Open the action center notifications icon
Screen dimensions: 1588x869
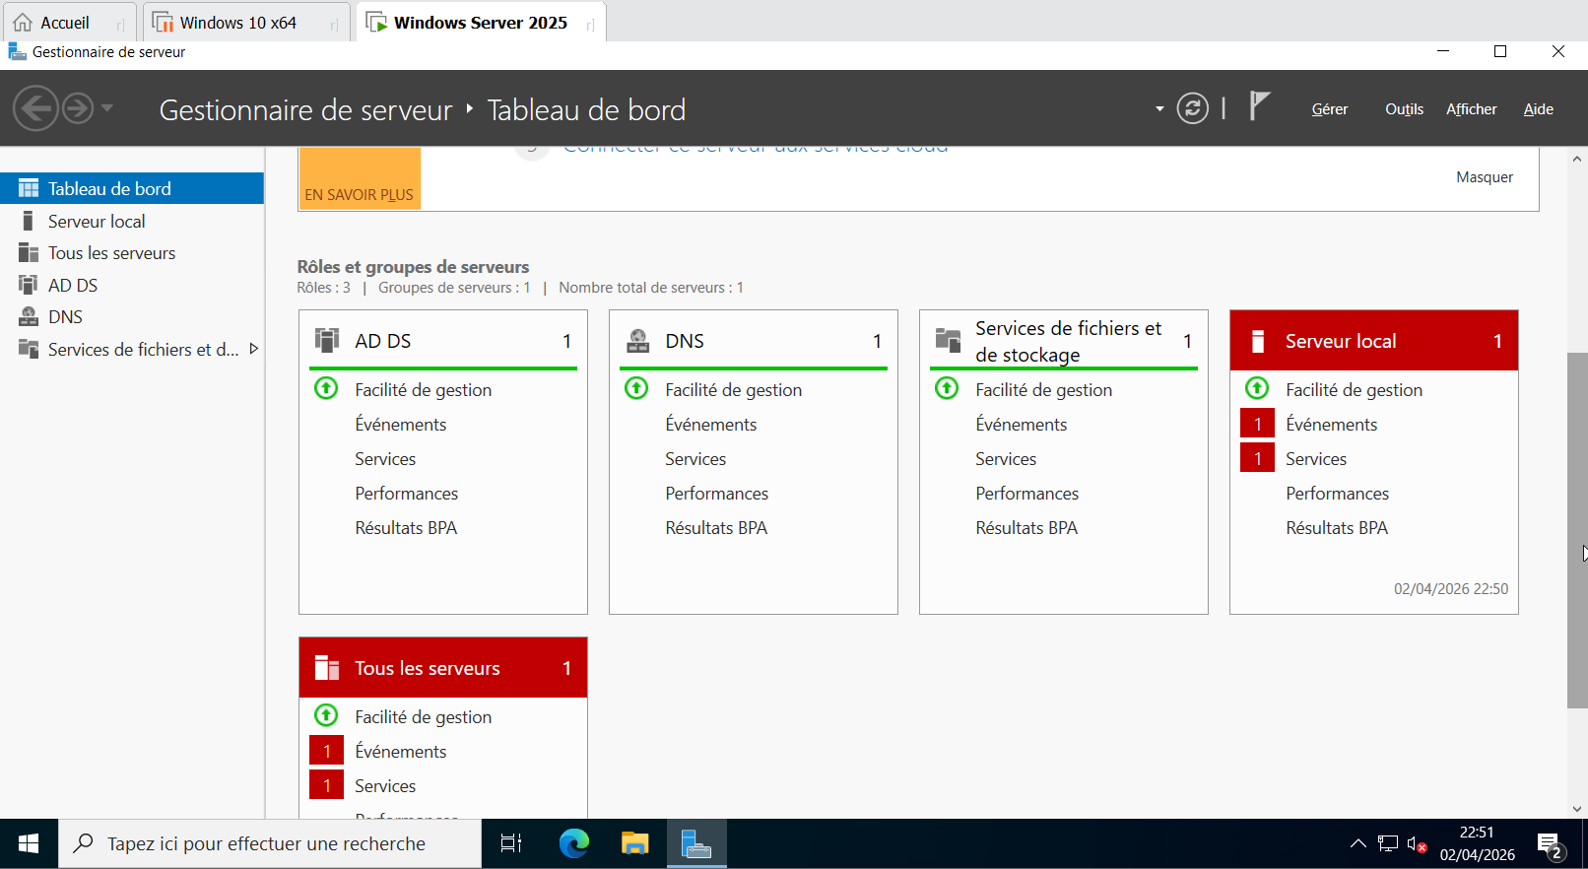[x=1550, y=844]
